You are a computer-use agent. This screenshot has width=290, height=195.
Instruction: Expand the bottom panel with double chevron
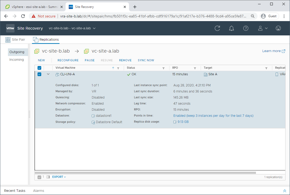coord(284,191)
